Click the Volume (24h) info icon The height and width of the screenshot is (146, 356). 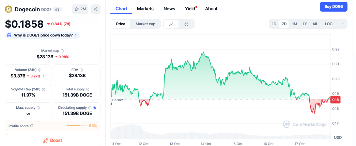pos(40,70)
